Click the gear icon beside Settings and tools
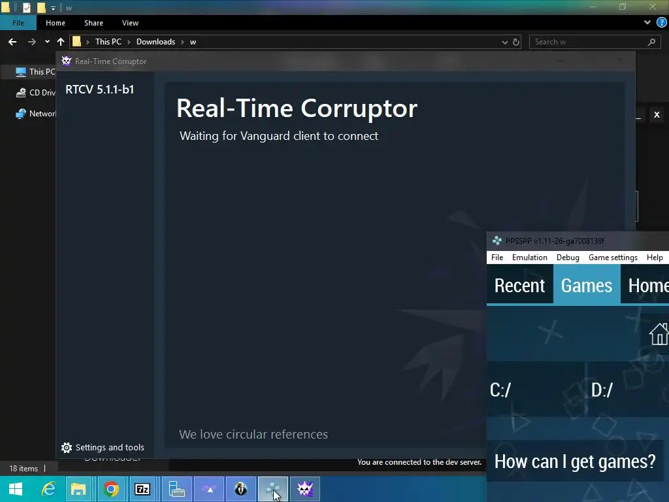Viewport: 669px width, 502px height. (x=67, y=447)
